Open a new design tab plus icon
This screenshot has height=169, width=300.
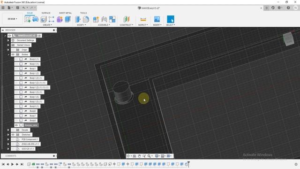267,8
